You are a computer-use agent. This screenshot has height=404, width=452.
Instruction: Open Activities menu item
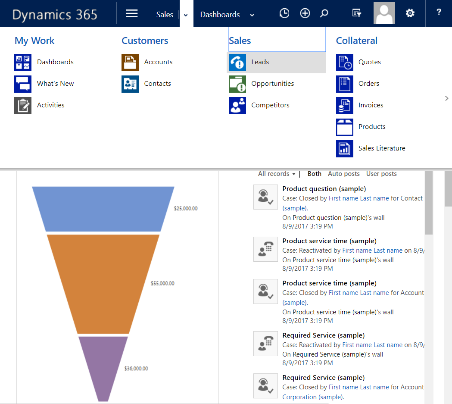coord(50,105)
